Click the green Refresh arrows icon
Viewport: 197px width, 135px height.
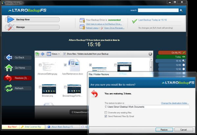point(9,88)
